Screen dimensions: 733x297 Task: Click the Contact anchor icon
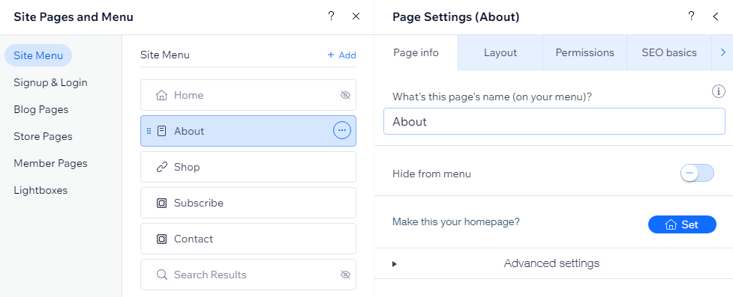tap(162, 239)
